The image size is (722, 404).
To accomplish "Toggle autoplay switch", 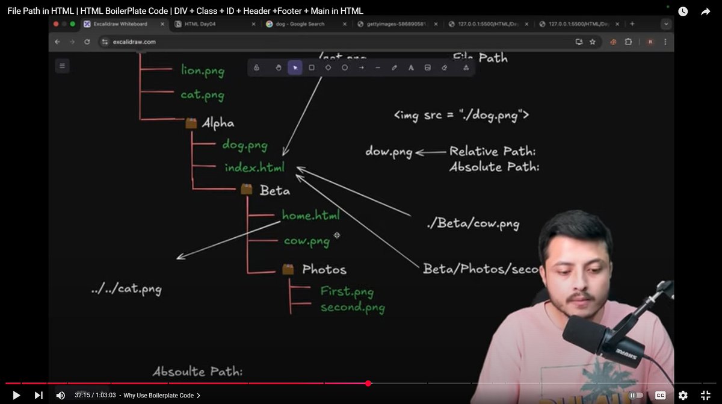I will 635,395.
